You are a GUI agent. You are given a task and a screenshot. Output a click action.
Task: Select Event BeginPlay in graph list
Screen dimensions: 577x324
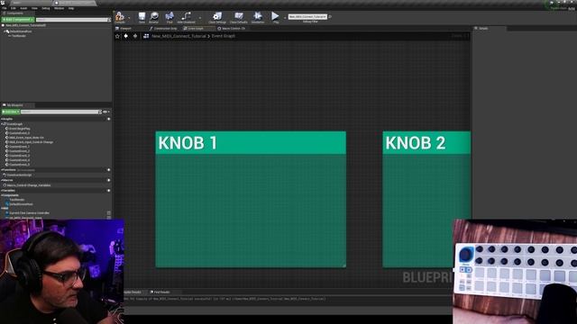pyautogui.click(x=20, y=129)
